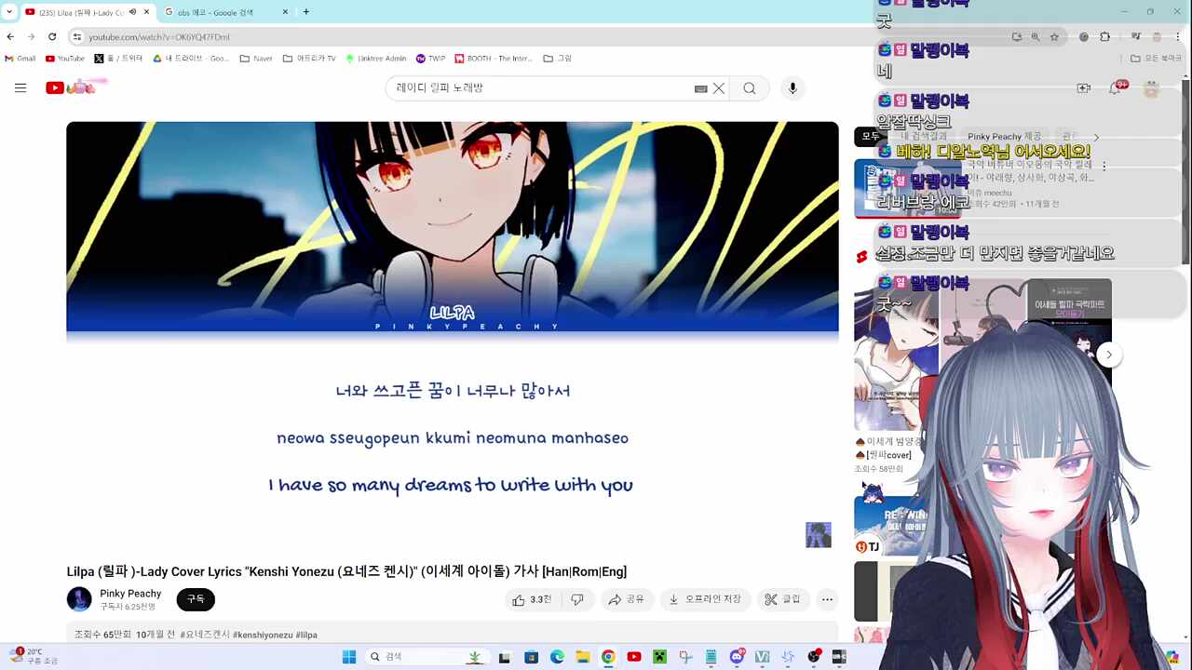This screenshot has height=670, width=1192.
Task: Expand the 그림 bookmark folder
Action: pyautogui.click(x=557, y=59)
